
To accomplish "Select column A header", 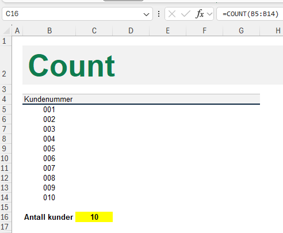I will tap(17, 30).
